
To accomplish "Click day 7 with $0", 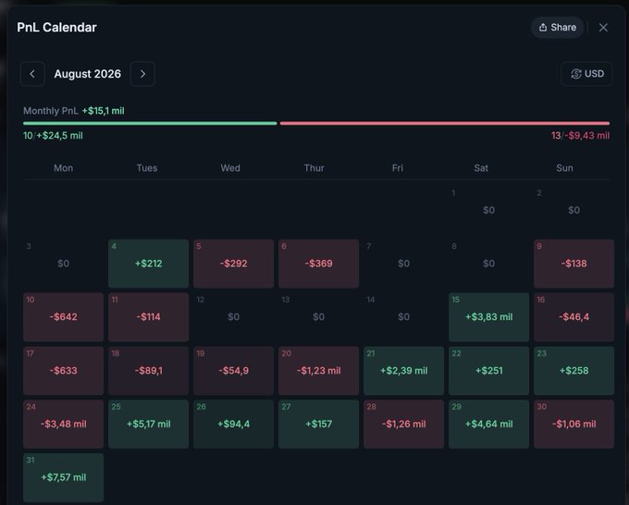I will [x=403, y=264].
